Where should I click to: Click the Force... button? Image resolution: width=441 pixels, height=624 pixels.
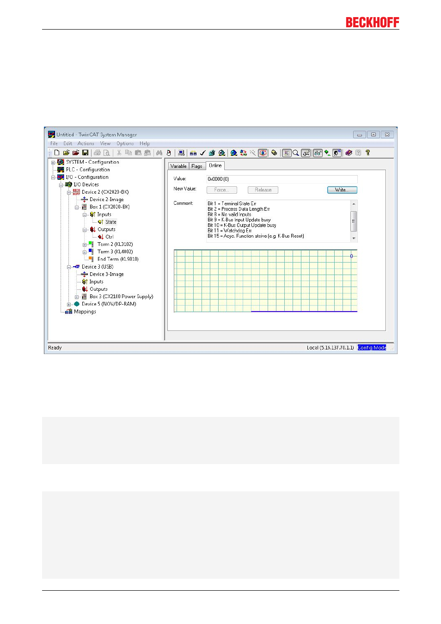tap(222, 190)
